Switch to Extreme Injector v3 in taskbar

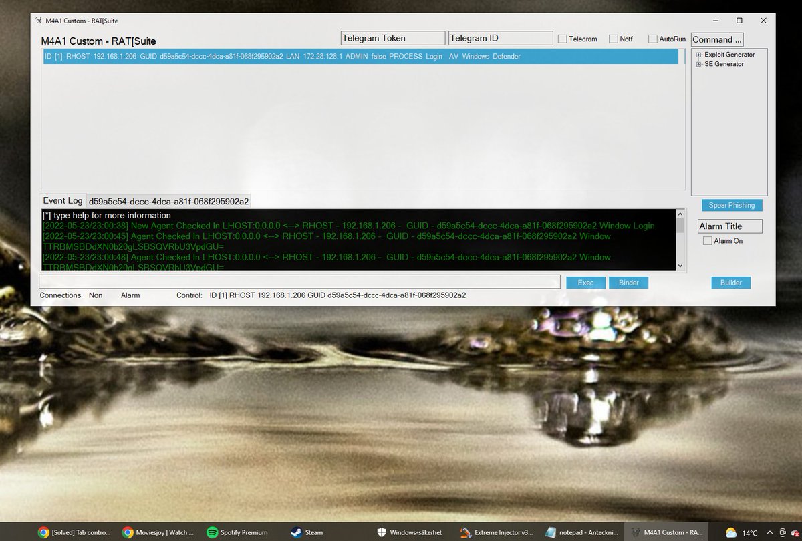click(495, 532)
